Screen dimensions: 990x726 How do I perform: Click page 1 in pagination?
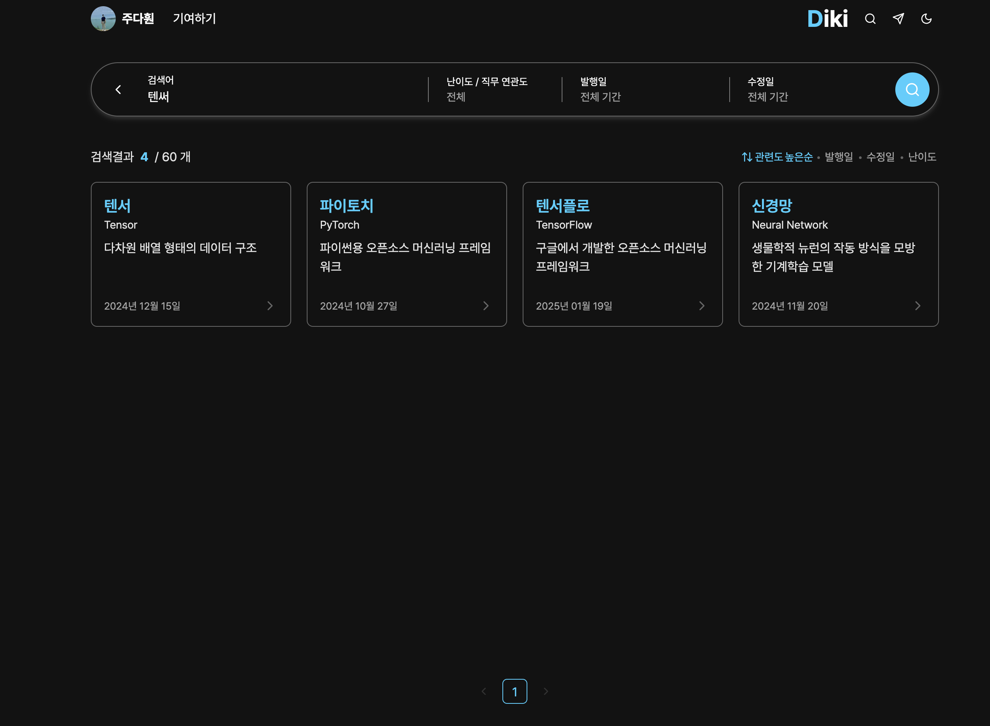tap(514, 691)
